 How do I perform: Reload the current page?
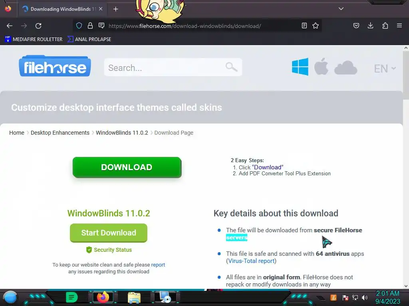38,26
